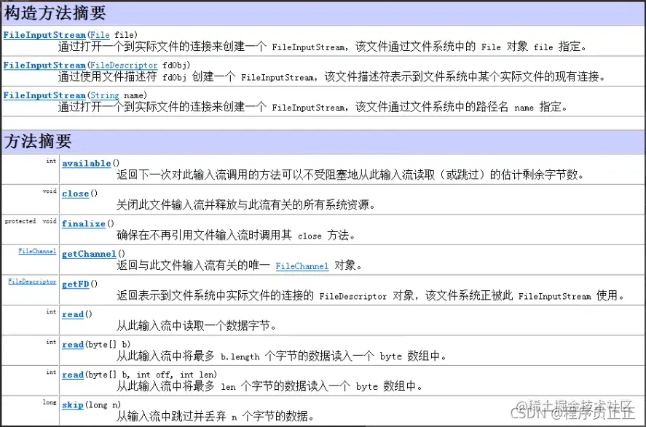Viewport: 646px width, 427px height.
Task: Click the description 从输入流中跳过并丢弃 n 个字节的数据
Action: (x=215, y=416)
